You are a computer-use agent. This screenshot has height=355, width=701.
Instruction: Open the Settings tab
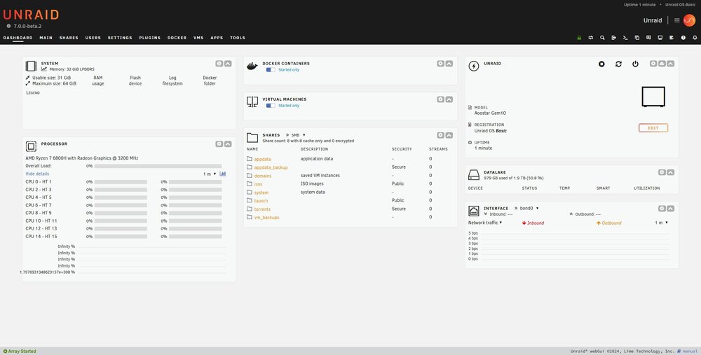[x=120, y=38]
